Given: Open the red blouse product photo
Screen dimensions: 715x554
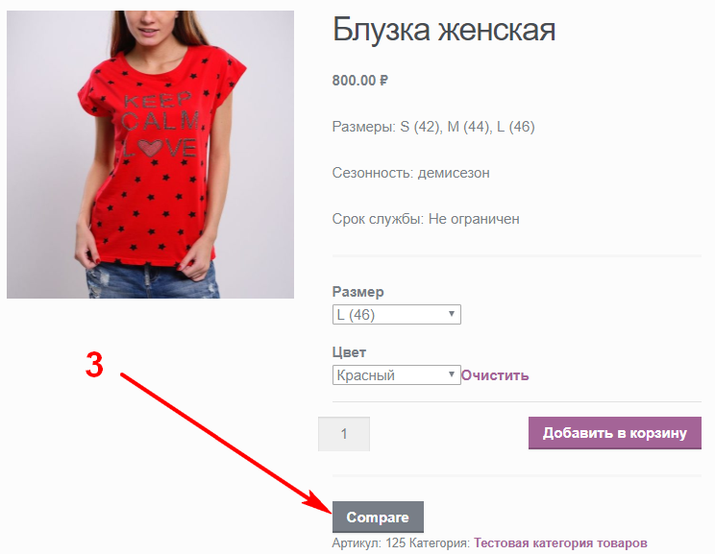Looking at the screenshot, I should [150, 155].
